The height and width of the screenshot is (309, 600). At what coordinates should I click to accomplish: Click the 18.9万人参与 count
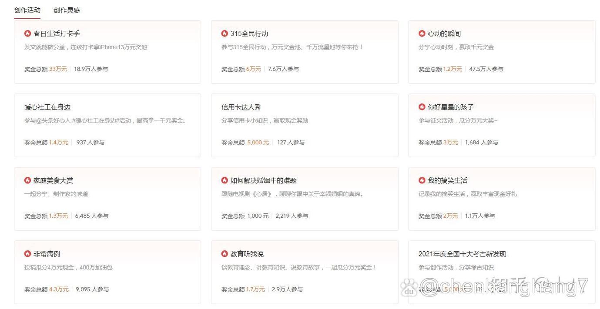pos(91,69)
